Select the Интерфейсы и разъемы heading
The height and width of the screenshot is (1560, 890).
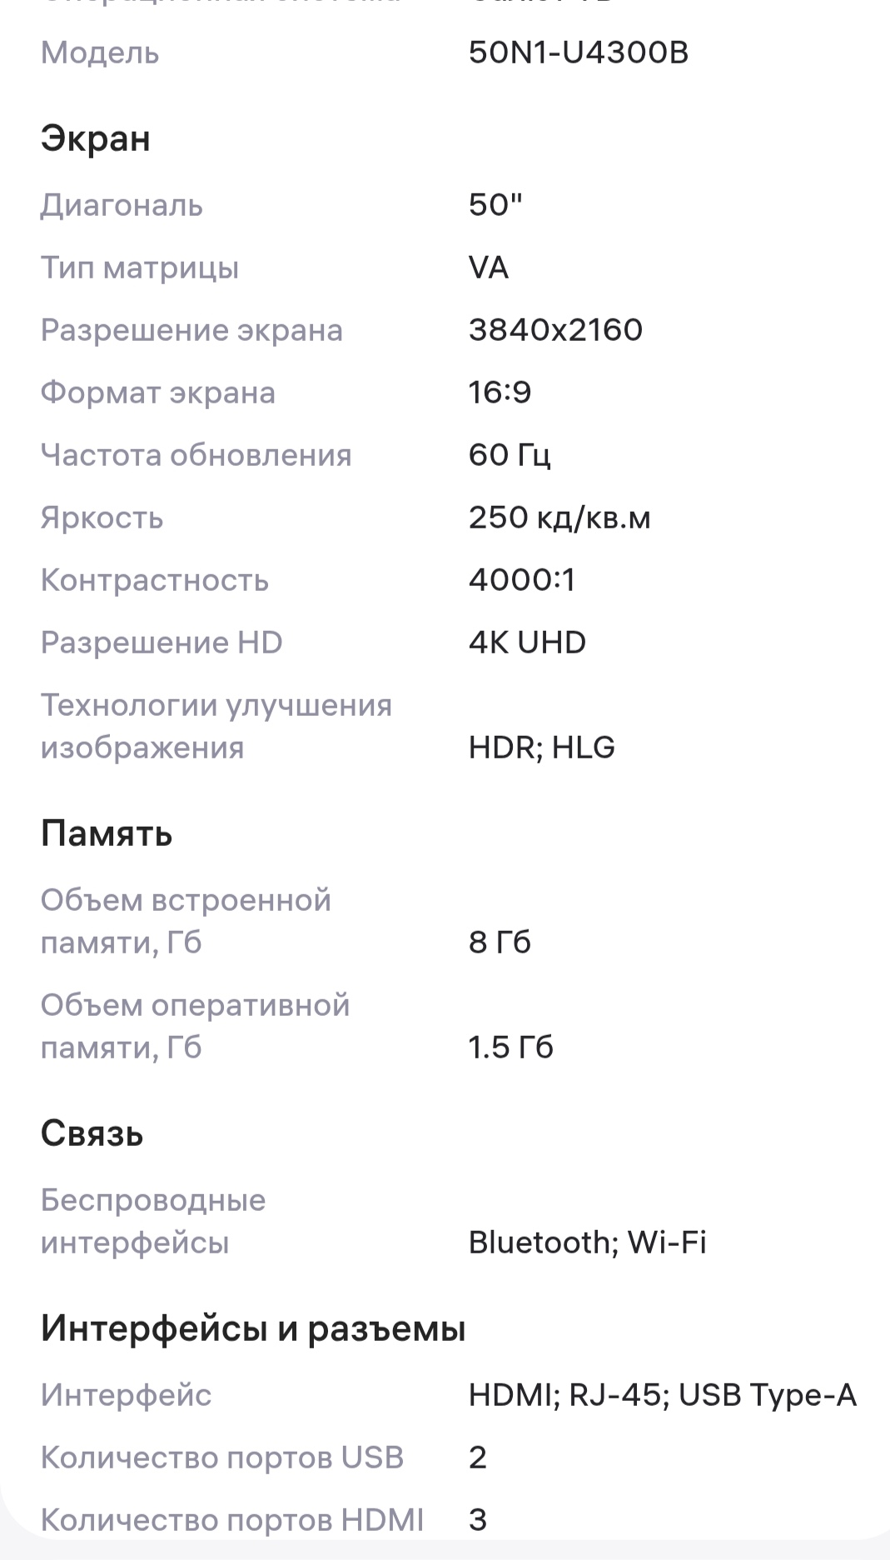[252, 1328]
